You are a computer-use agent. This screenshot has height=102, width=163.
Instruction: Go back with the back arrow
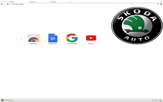(2, 4)
